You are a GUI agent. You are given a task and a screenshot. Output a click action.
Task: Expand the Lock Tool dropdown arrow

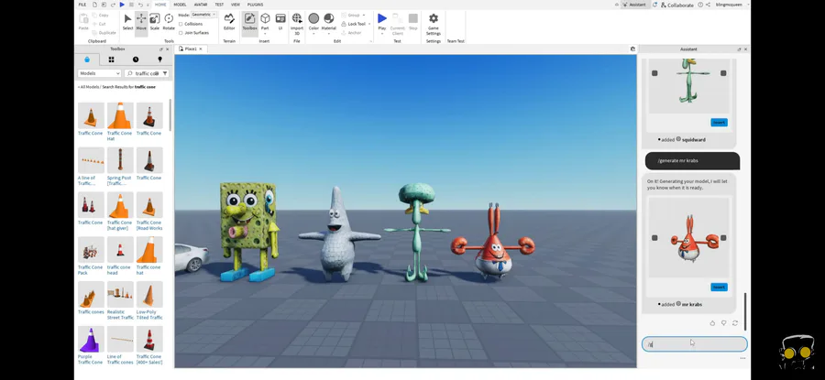(369, 24)
